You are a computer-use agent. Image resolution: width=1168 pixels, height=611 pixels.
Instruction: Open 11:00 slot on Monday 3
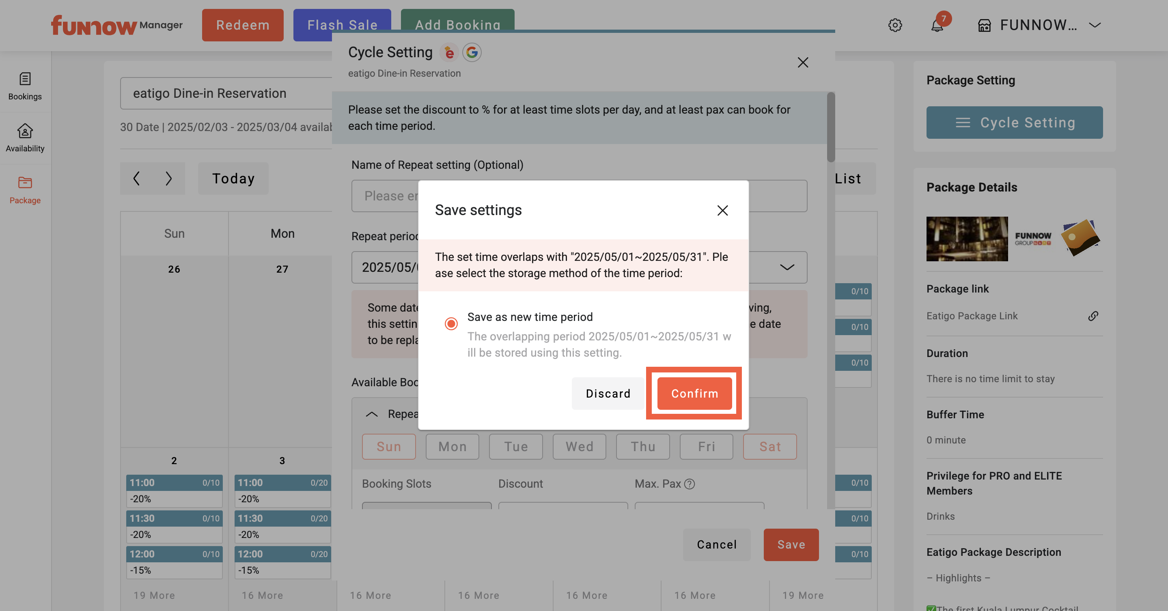coord(282,491)
